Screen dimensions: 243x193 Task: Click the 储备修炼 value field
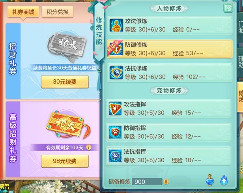[147, 182]
